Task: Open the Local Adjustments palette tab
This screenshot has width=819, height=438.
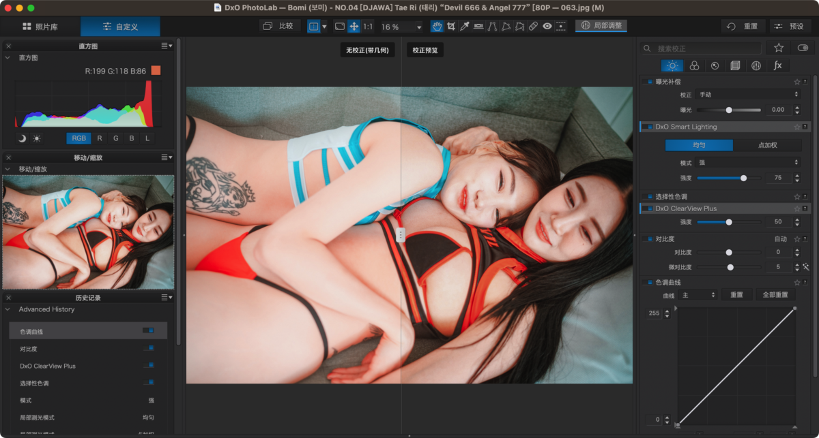Action: (756, 65)
